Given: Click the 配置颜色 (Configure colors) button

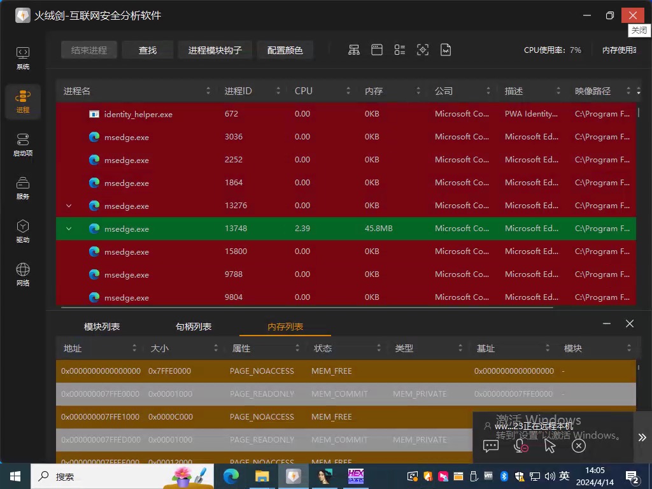Looking at the screenshot, I should (285, 50).
